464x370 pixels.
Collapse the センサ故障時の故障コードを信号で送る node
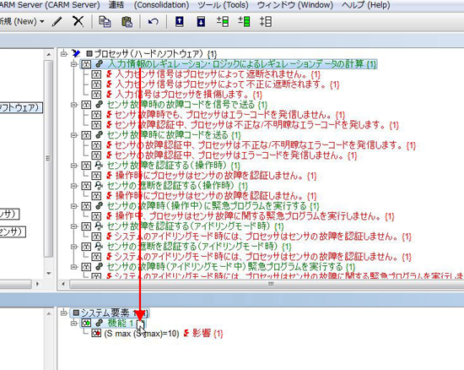coord(73,105)
